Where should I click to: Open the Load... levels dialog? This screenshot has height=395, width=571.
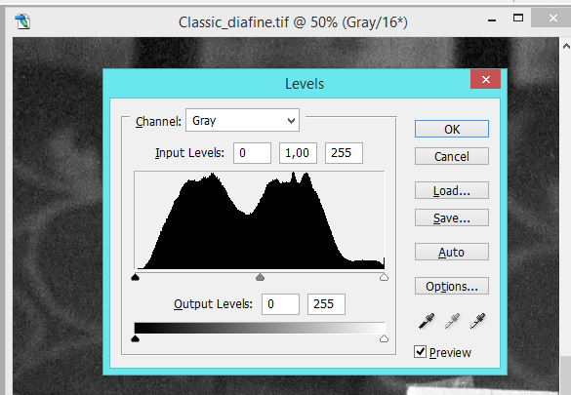pyautogui.click(x=452, y=190)
